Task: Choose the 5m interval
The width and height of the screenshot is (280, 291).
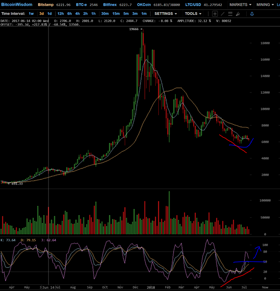Action: click(126, 14)
